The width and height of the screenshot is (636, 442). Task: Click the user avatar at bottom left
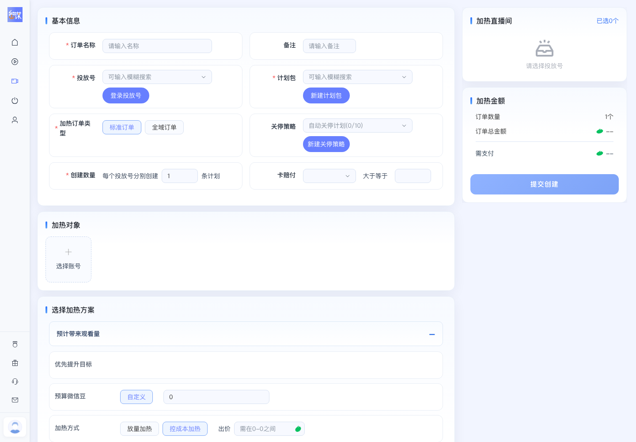[15, 427]
